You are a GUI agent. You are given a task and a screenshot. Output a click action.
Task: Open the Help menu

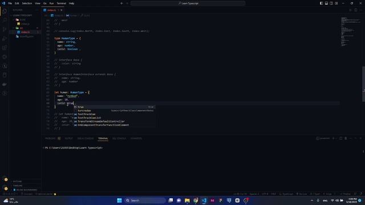pos(71,3)
